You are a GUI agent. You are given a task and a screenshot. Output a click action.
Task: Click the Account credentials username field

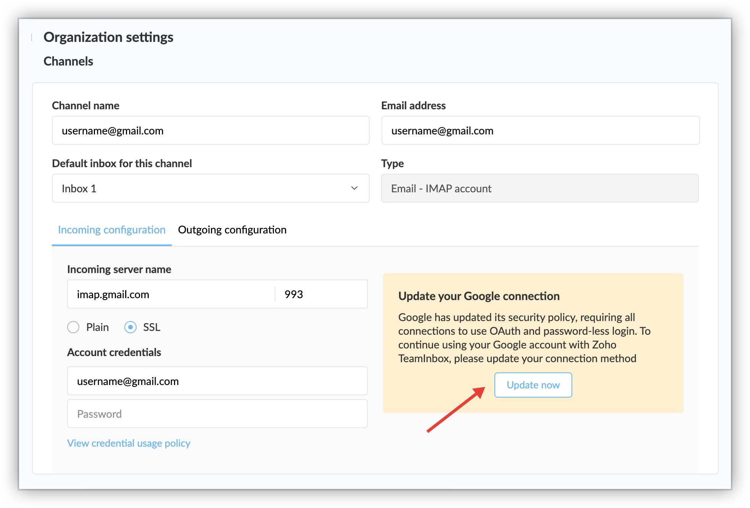tap(217, 381)
